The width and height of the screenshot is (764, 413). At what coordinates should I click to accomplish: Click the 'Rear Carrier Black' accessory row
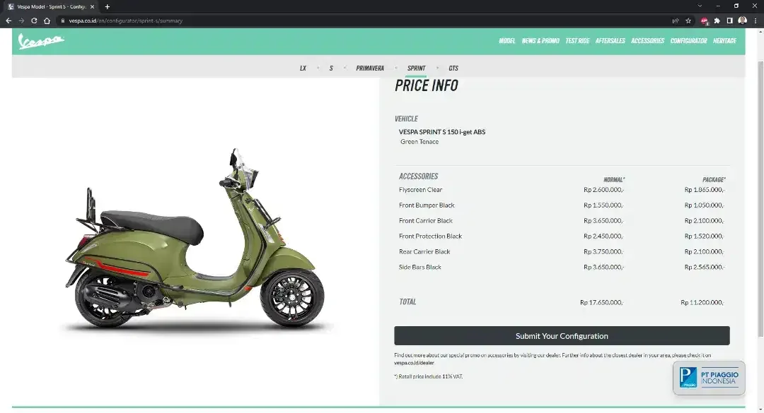(x=561, y=252)
